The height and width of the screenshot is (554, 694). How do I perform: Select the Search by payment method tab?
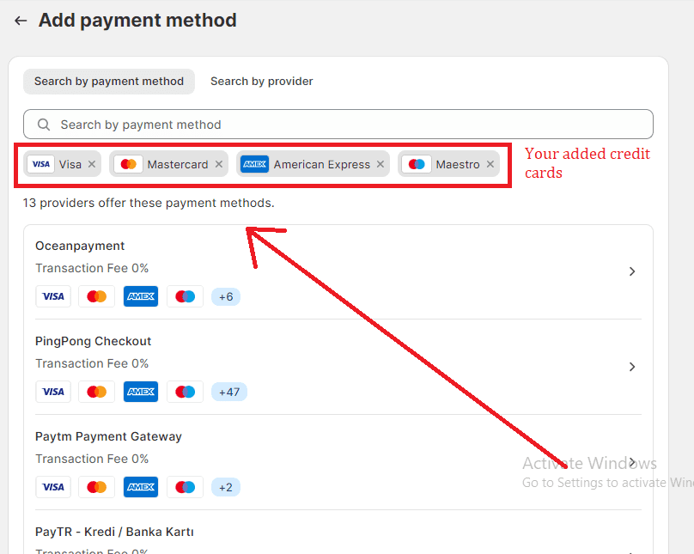[109, 82]
